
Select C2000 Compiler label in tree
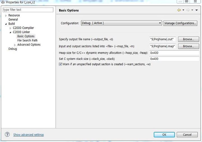click(x=23, y=28)
